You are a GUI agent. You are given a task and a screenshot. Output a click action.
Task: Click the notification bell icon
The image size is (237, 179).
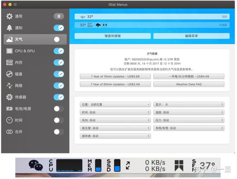click(9, 28)
